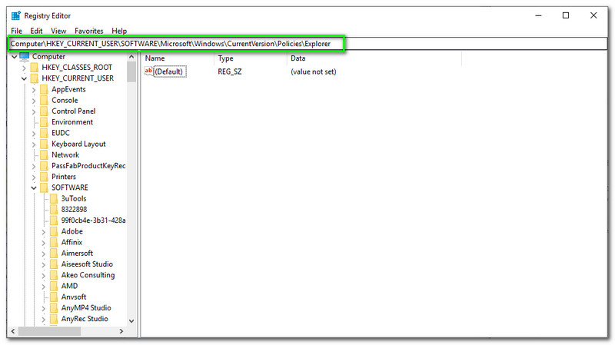Click the tree vertical scrollbar thumb

pos(131,71)
